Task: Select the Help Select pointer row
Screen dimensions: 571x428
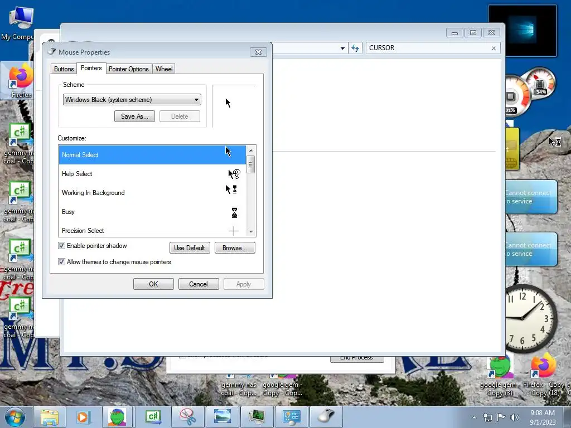Action: click(x=152, y=174)
